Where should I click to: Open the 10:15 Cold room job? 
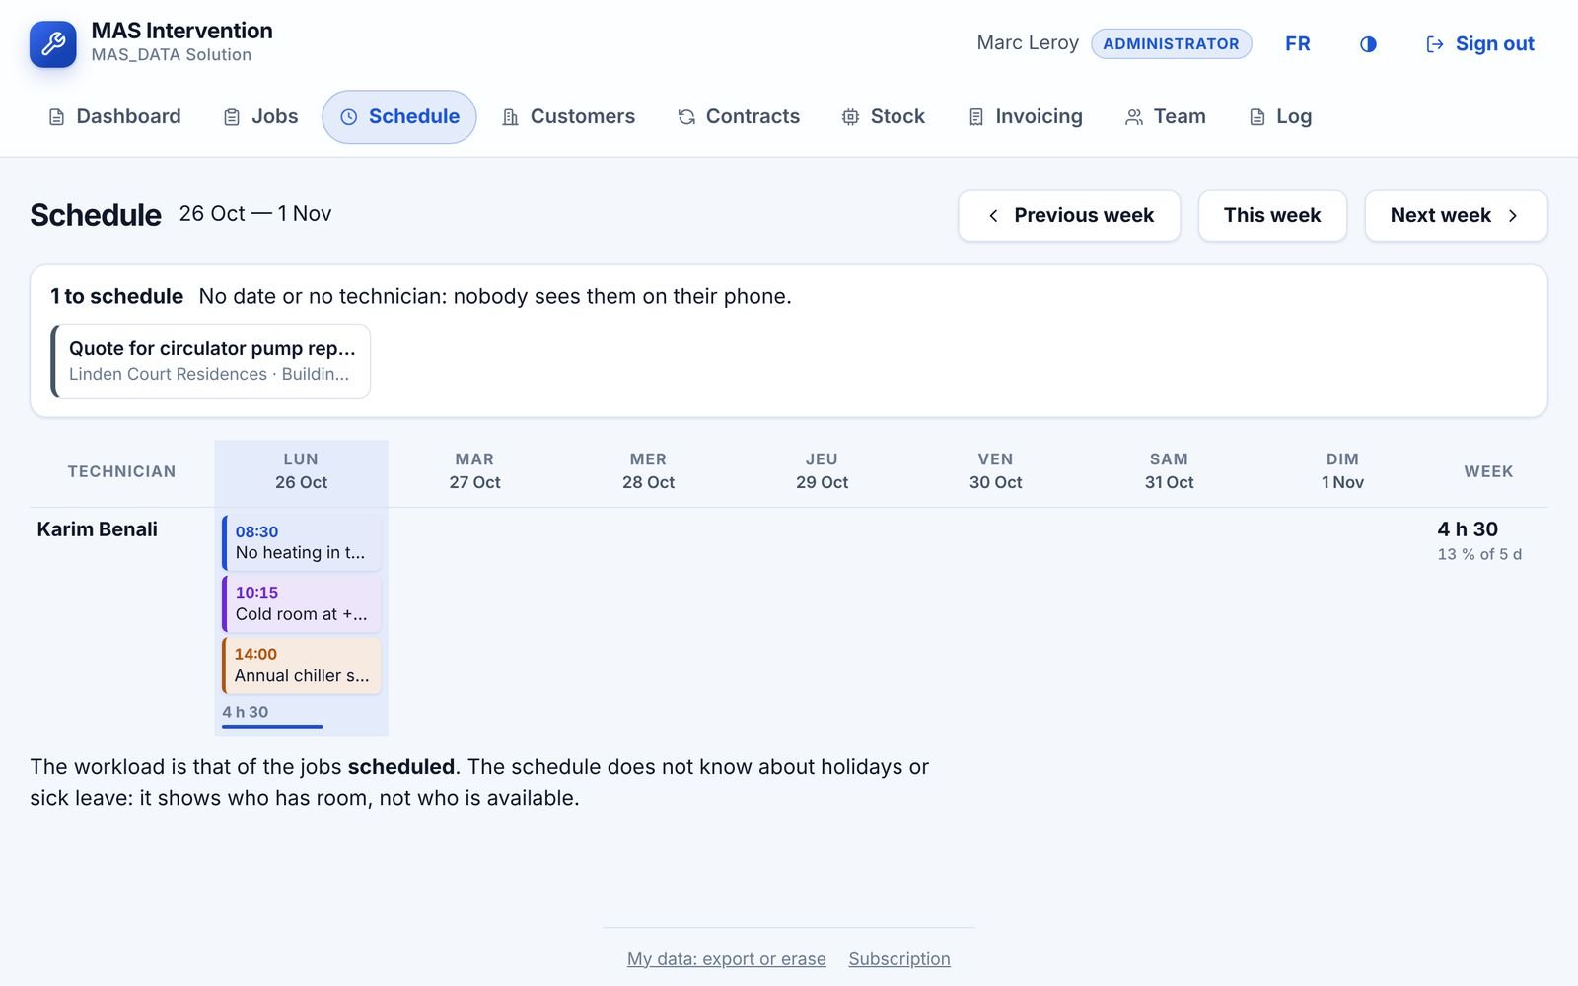(301, 603)
